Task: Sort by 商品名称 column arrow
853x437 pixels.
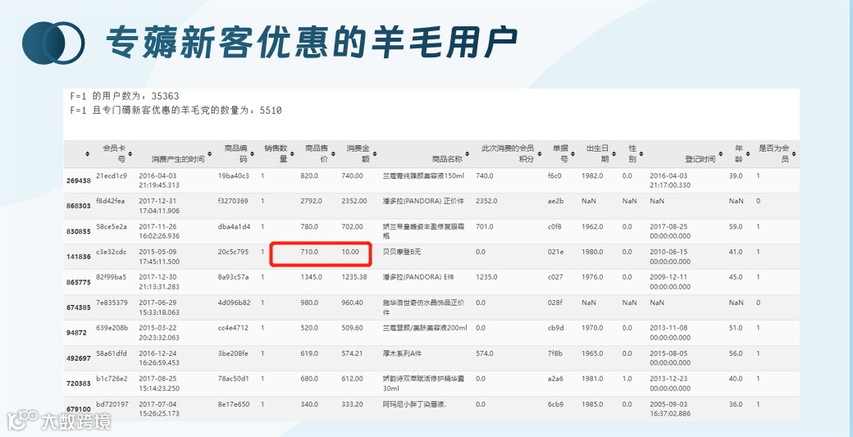Action: coord(468,154)
